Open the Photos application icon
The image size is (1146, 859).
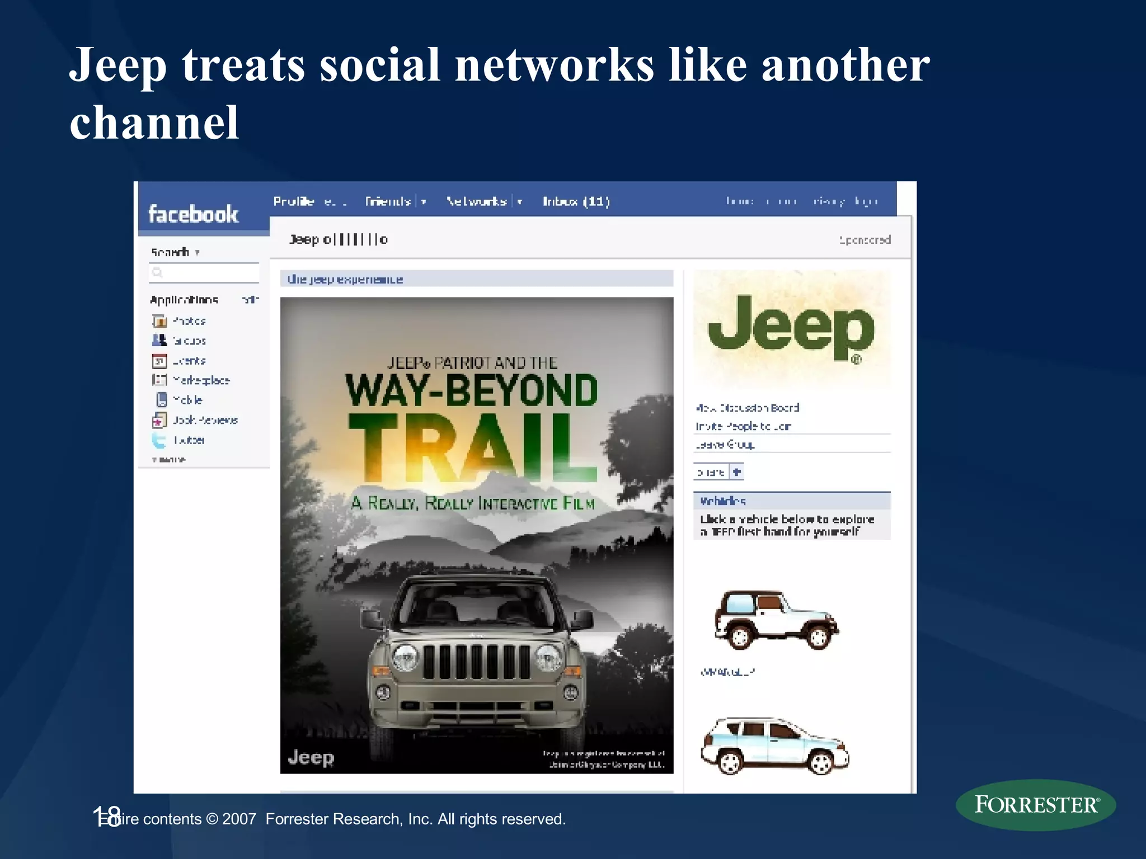(x=159, y=321)
